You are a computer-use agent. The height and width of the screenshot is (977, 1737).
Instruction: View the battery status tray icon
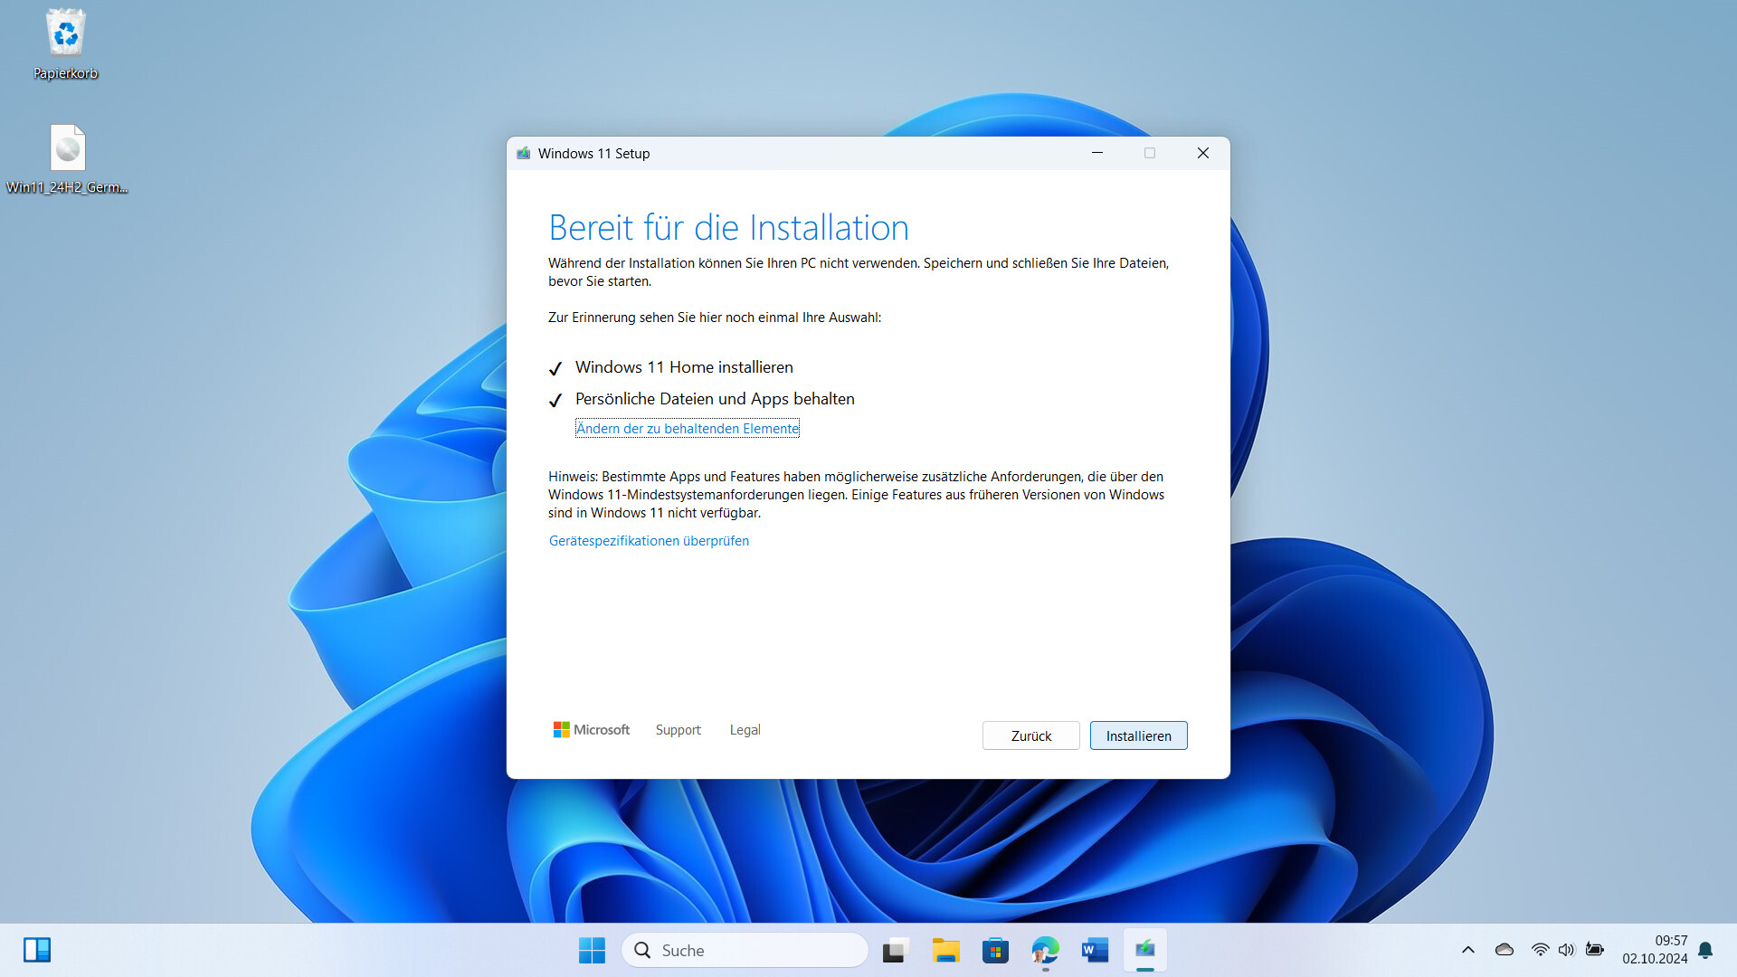click(1595, 950)
